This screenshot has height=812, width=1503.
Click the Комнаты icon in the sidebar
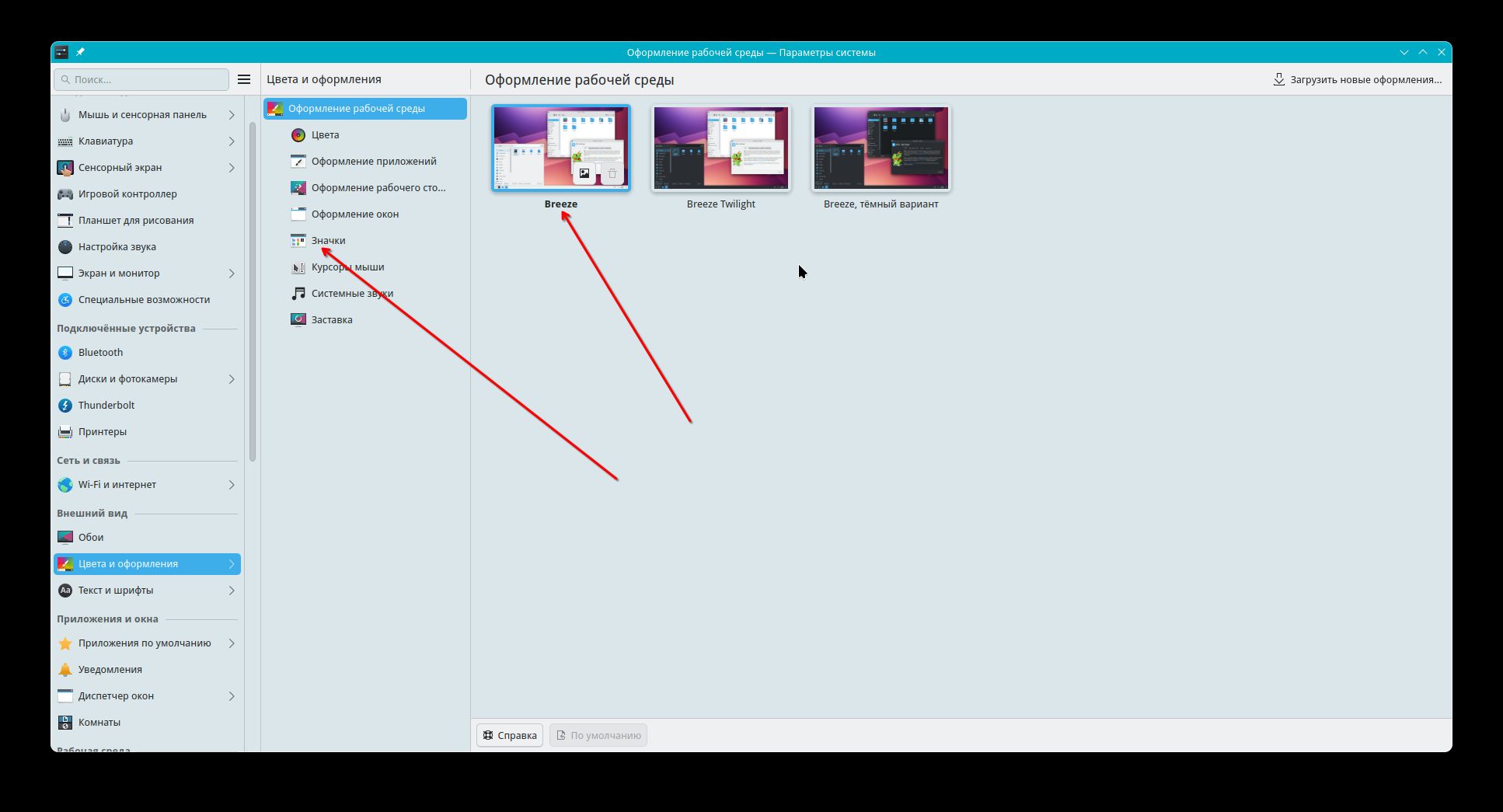coord(65,723)
